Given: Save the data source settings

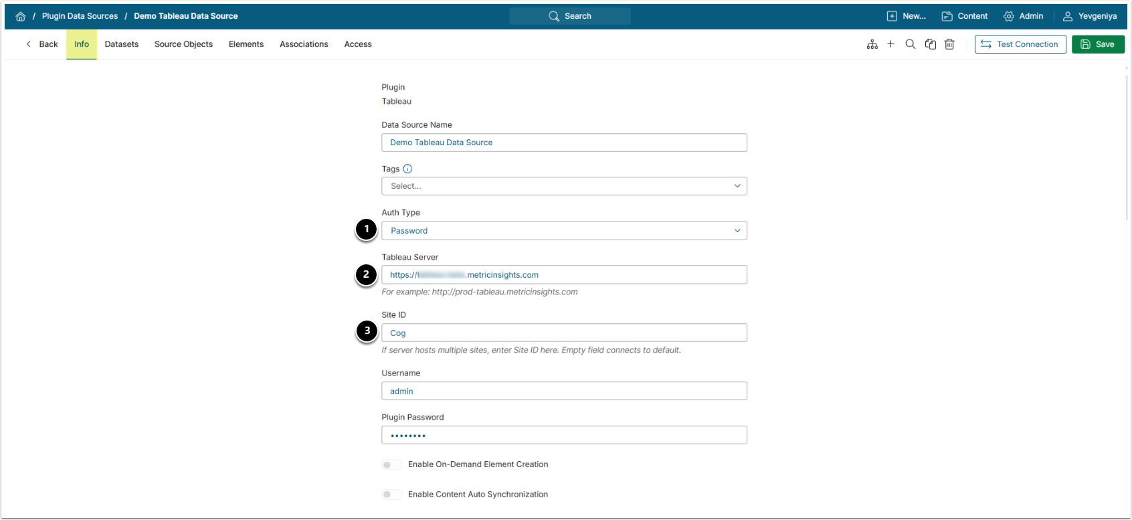Looking at the screenshot, I should click(x=1097, y=44).
